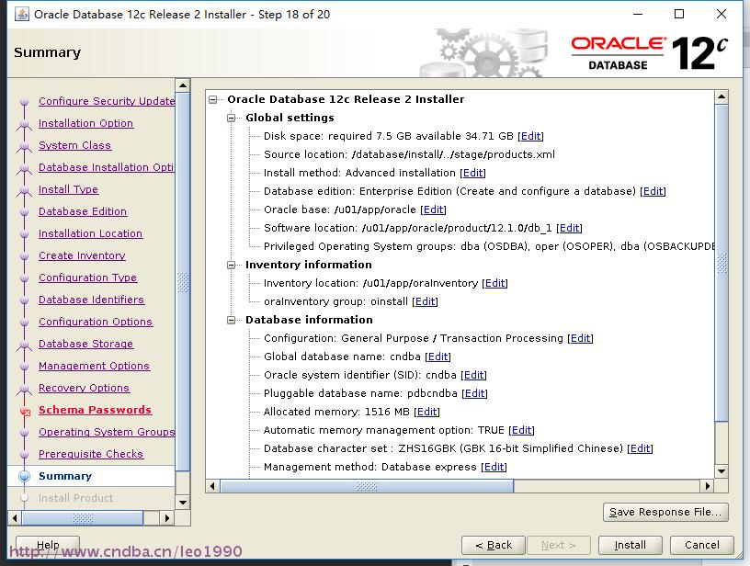Click the Summary step bullet icon
Image resolution: width=750 pixels, height=566 pixels.
[x=24, y=476]
